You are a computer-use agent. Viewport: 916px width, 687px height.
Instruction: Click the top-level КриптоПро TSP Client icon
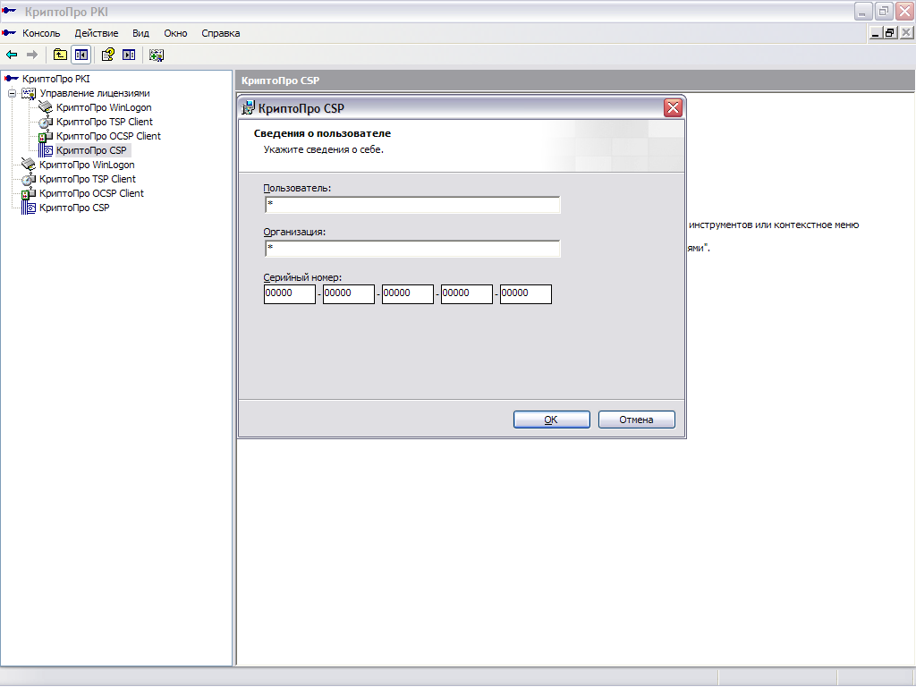pos(29,179)
